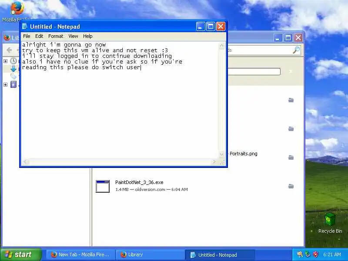The height and width of the screenshot is (261, 348).
Task: Expand the History tree node in Library
Action: coord(6,61)
